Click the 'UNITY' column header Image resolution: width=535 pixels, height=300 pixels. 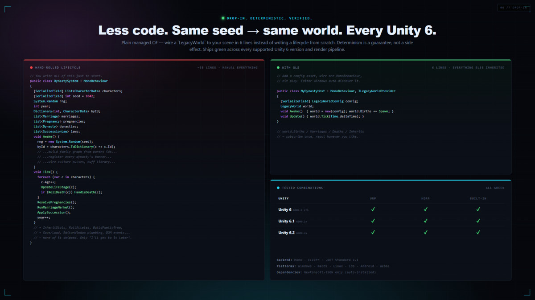click(284, 198)
